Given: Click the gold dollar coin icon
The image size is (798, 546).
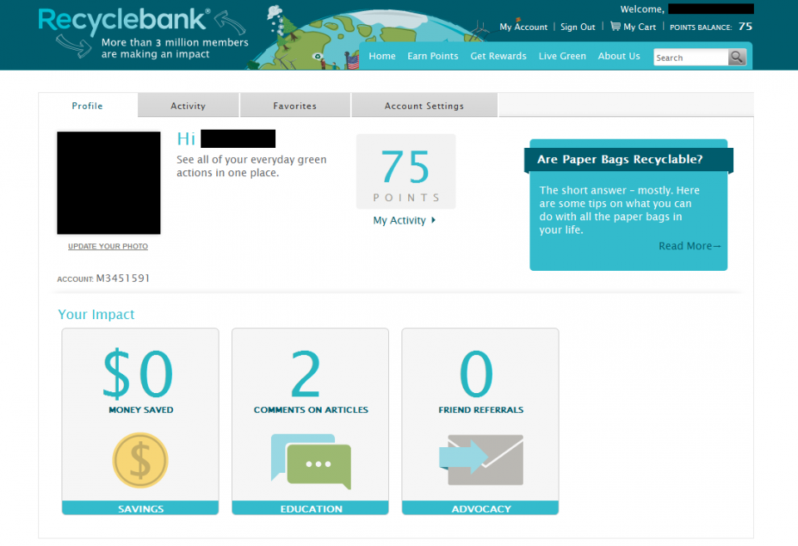Looking at the screenshot, I should pyautogui.click(x=140, y=460).
